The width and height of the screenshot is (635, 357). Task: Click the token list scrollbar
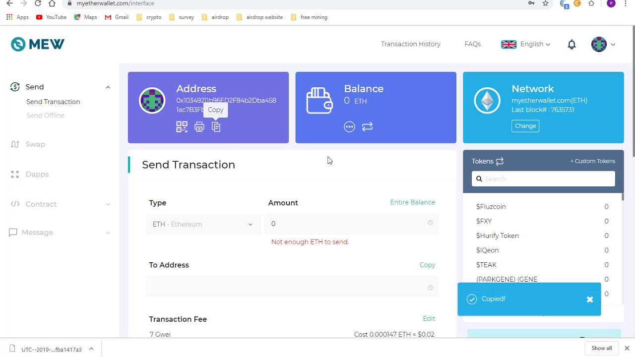click(622, 197)
